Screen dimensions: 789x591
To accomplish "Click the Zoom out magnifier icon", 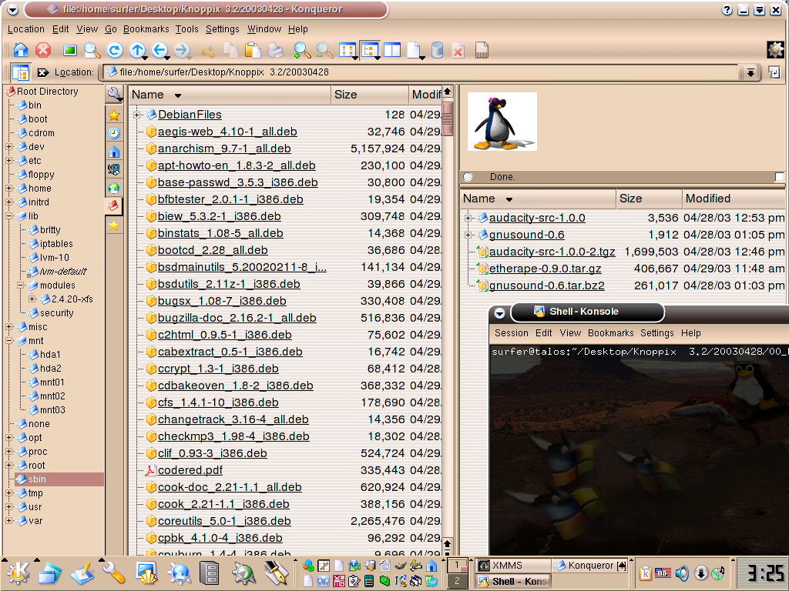I will coord(324,50).
